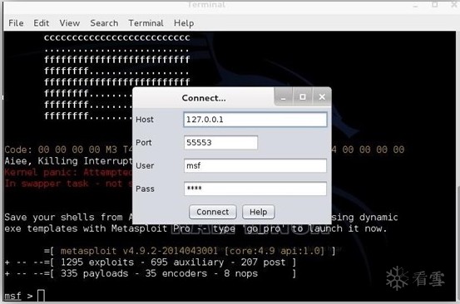Click the 'In swapper task' red line
460x304 pixels.
tap(68, 184)
